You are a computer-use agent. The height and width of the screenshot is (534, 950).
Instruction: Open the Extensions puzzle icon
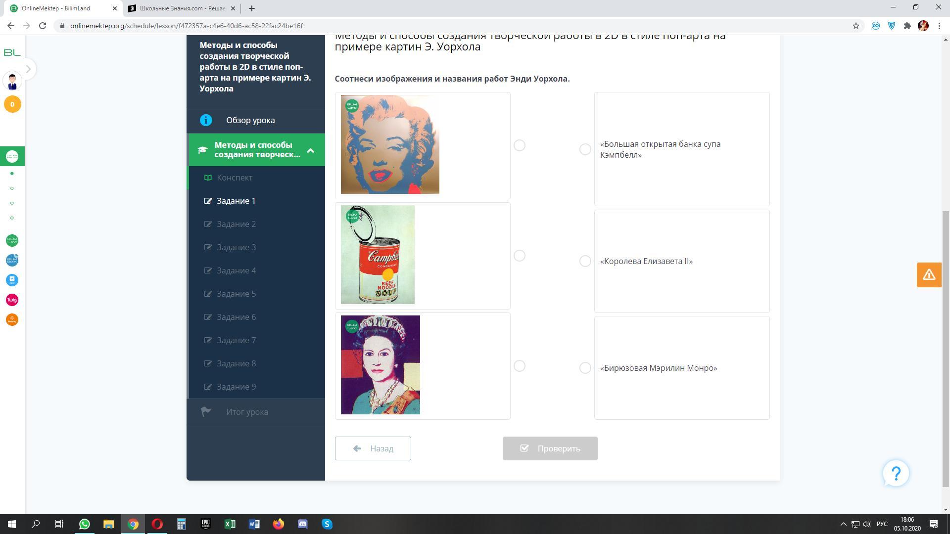(907, 26)
